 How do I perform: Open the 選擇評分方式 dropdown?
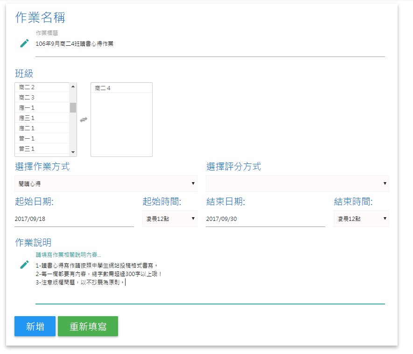tap(297, 184)
